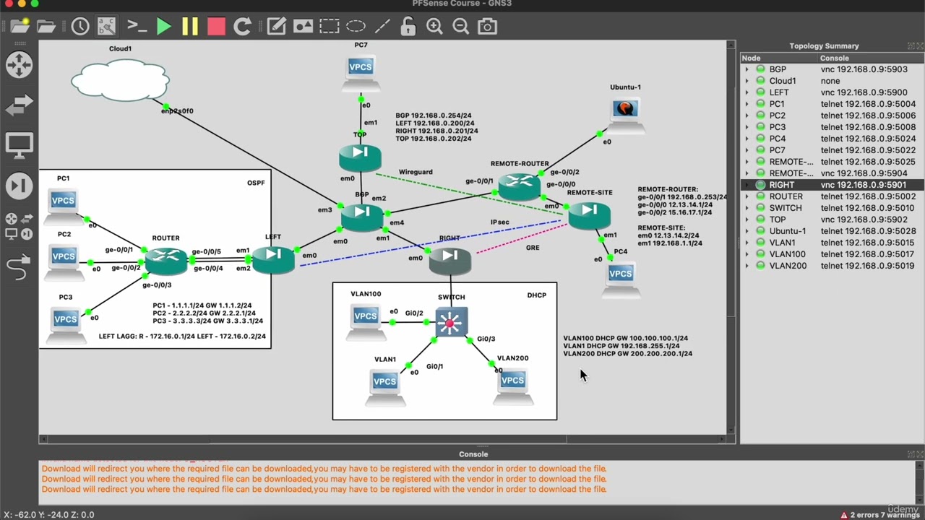Select the LEFT firewall node

coord(273,259)
